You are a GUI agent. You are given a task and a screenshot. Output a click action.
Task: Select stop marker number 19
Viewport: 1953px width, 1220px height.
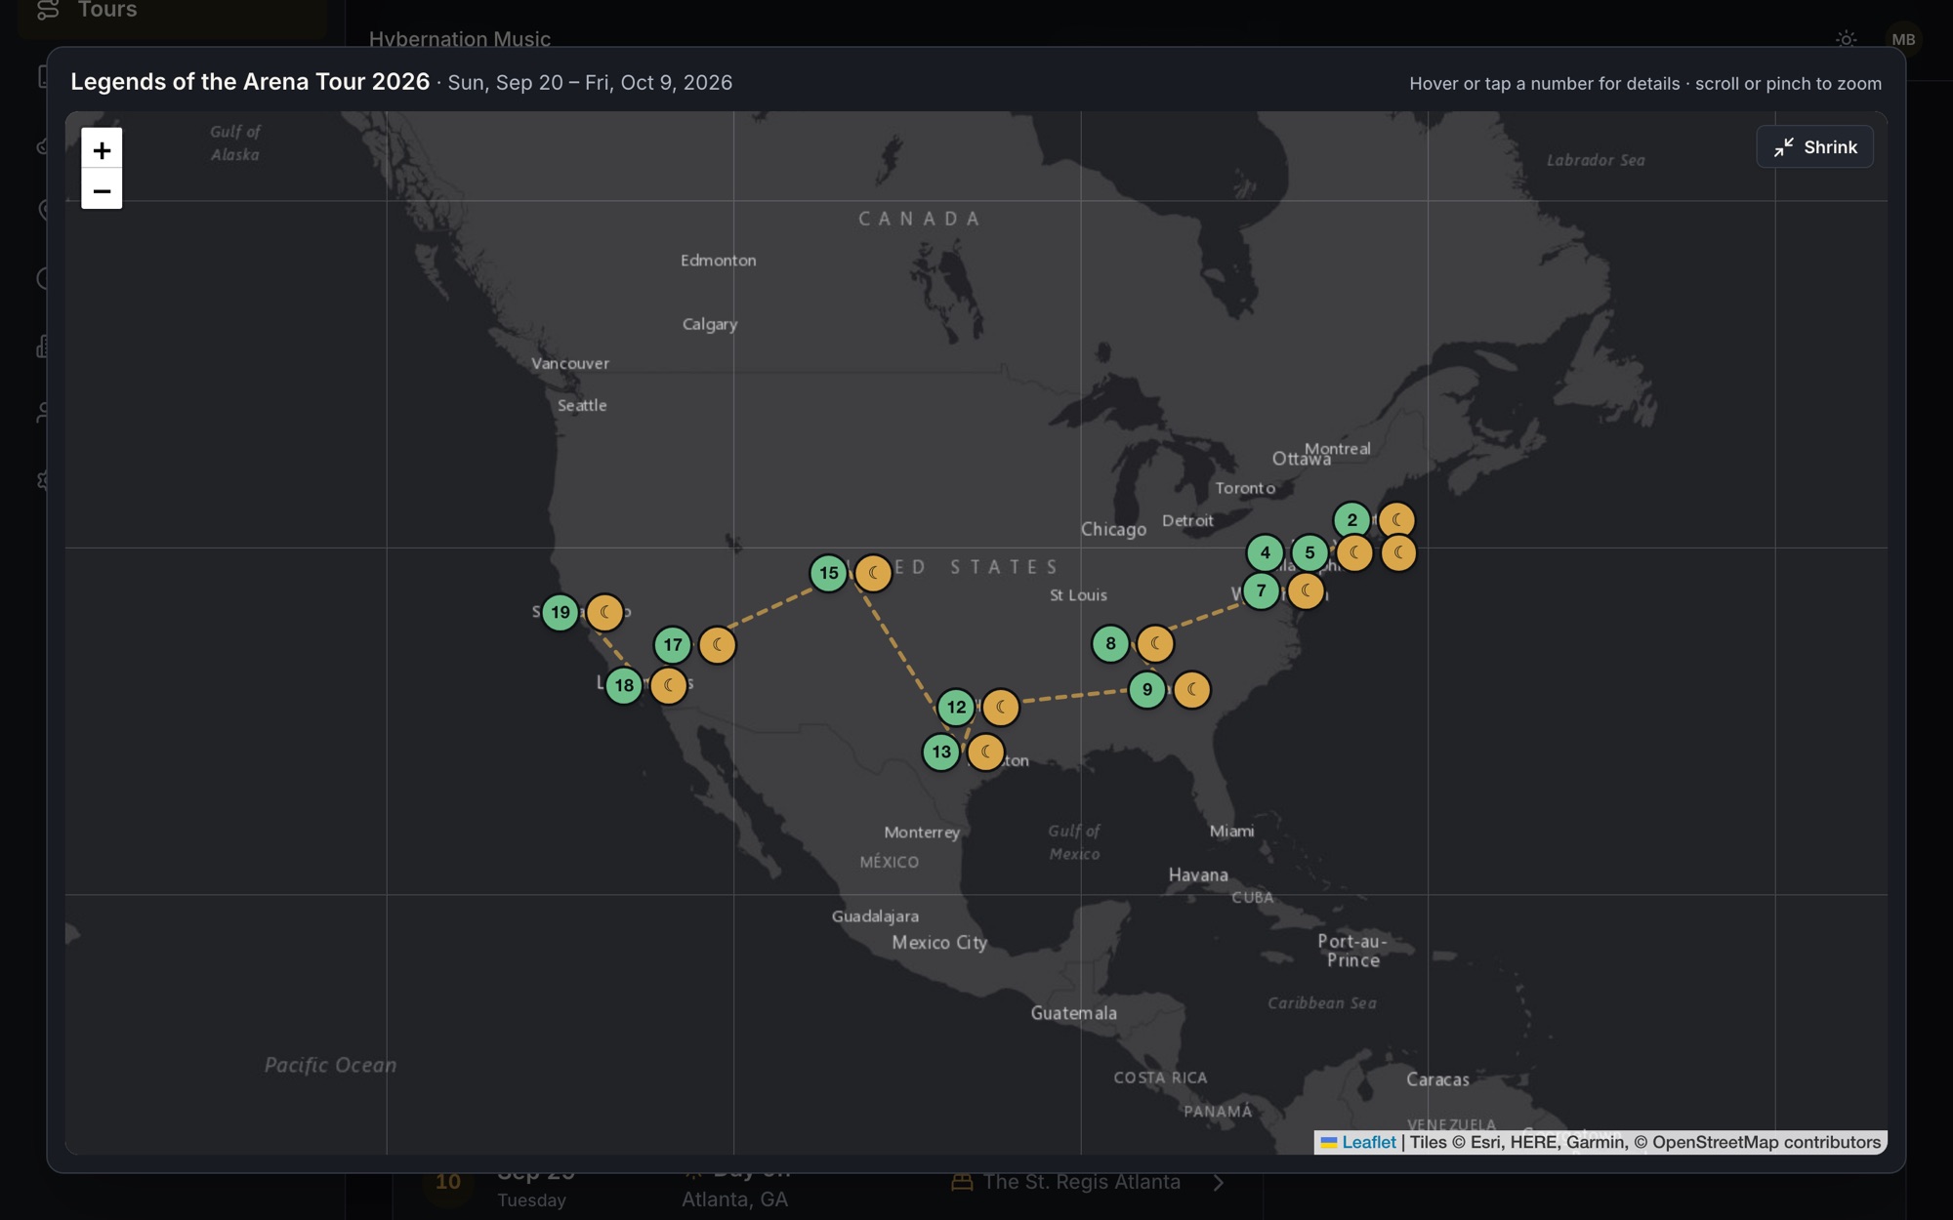(x=561, y=613)
